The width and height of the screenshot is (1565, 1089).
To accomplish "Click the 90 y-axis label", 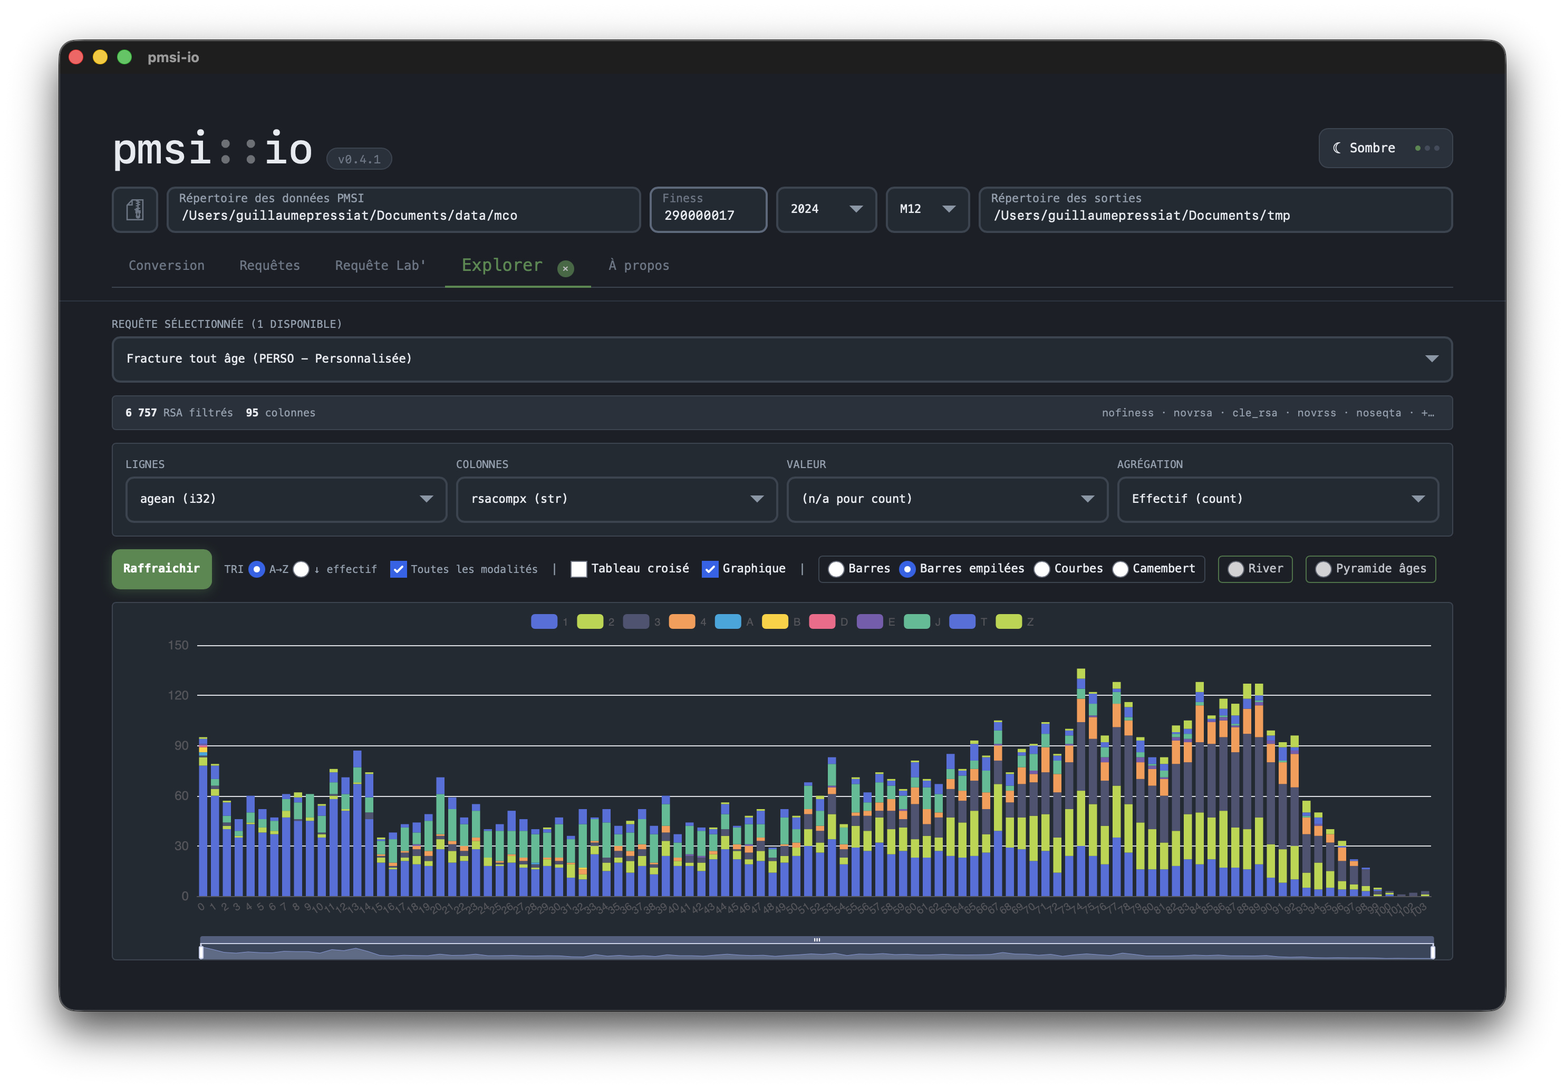I will 181,745.
